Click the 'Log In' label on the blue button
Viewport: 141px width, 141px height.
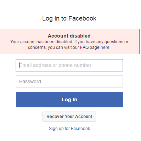(69, 100)
